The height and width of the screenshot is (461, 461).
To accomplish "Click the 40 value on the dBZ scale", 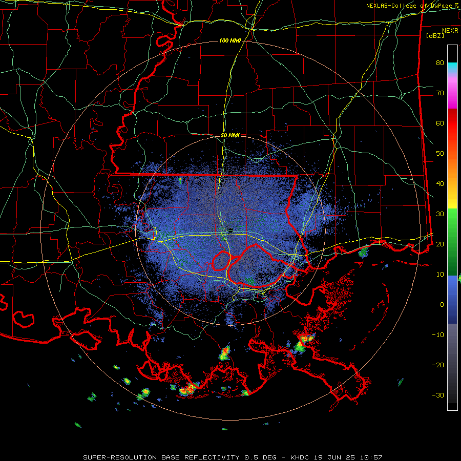I will (x=440, y=184).
